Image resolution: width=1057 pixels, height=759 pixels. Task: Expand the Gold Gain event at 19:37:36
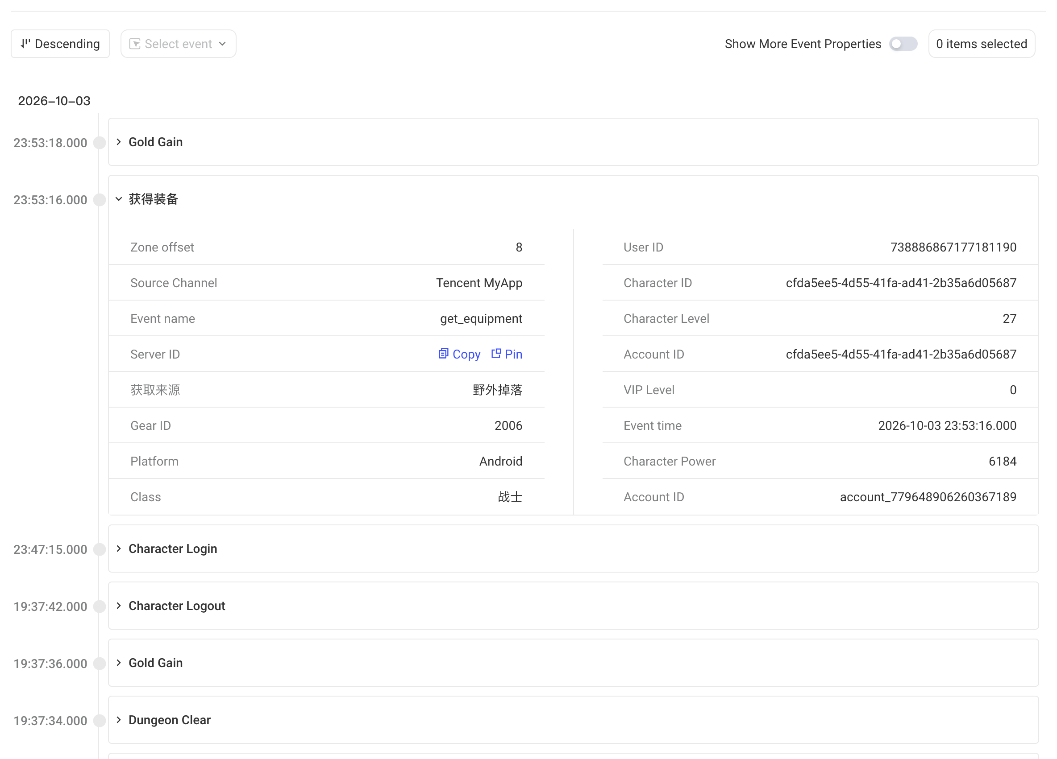[x=119, y=663]
